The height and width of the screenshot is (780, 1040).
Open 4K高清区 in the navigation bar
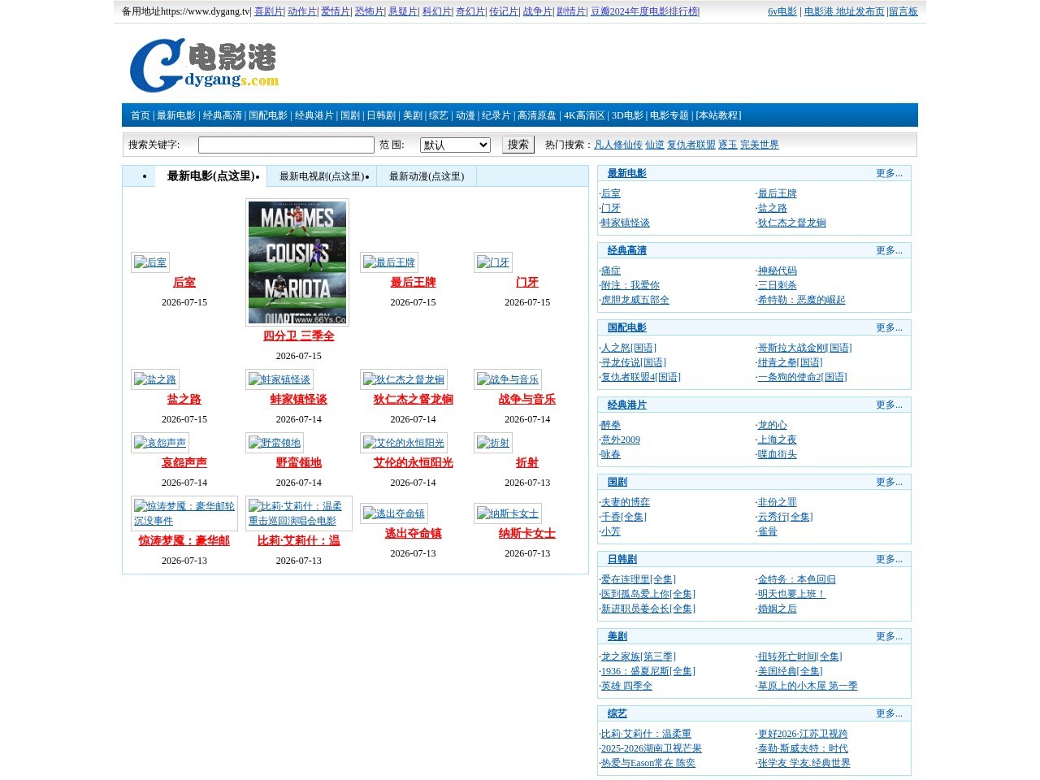tap(584, 115)
